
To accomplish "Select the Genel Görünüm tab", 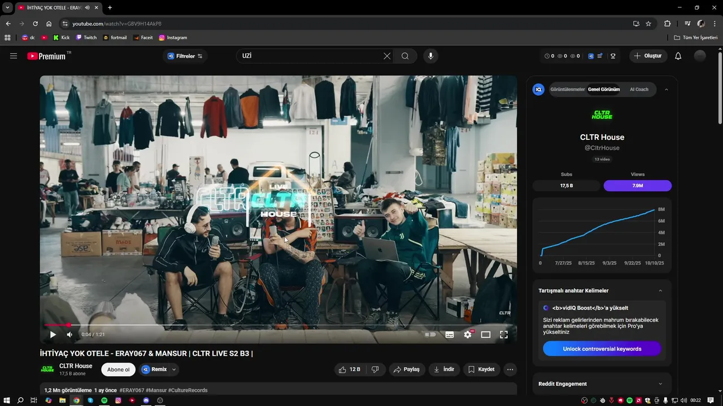I will point(604,89).
